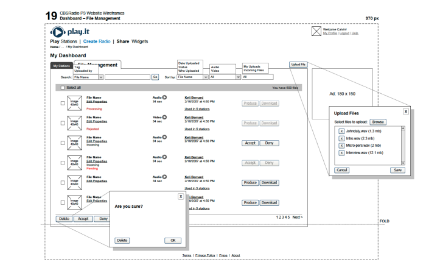The width and height of the screenshot is (426, 276).
Task: Open the Sort by File Name dropdown
Action: pyautogui.click(x=192, y=77)
